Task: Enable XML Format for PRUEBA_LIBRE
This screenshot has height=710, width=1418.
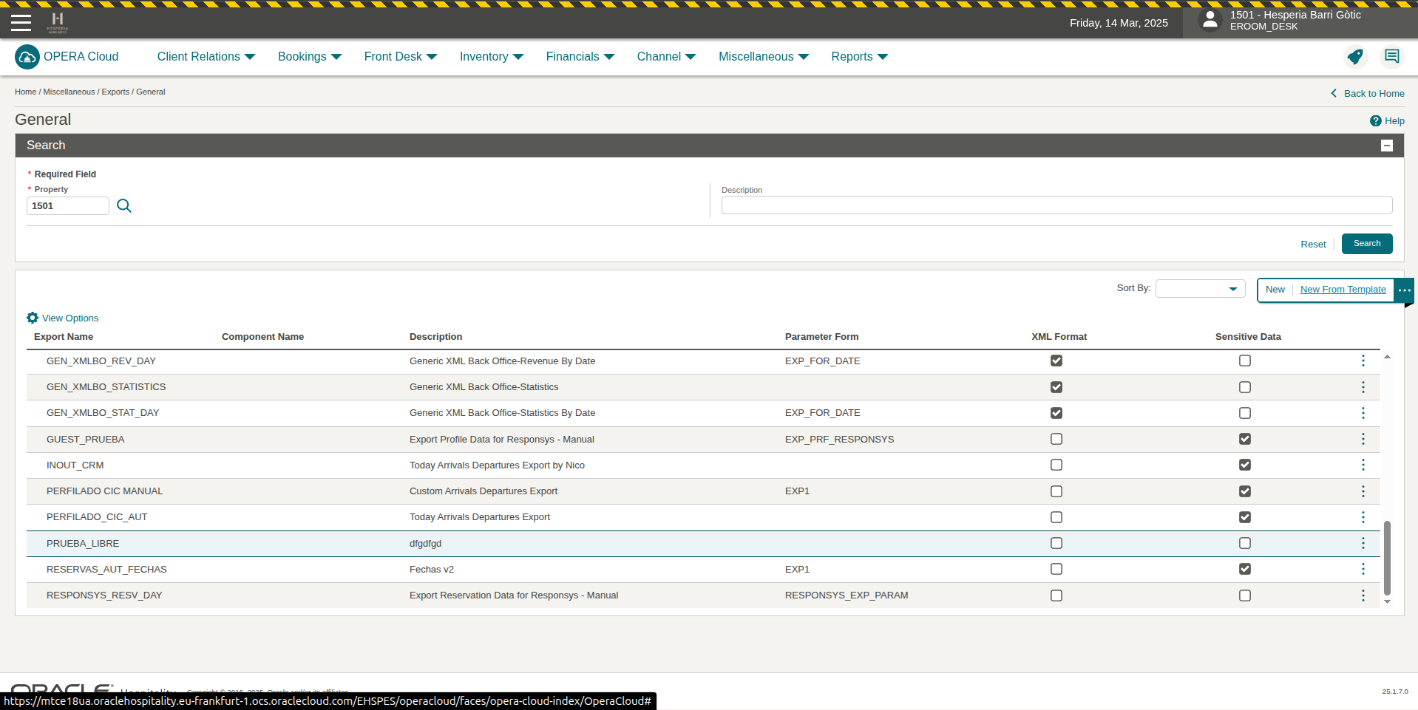Action: pos(1056,543)
